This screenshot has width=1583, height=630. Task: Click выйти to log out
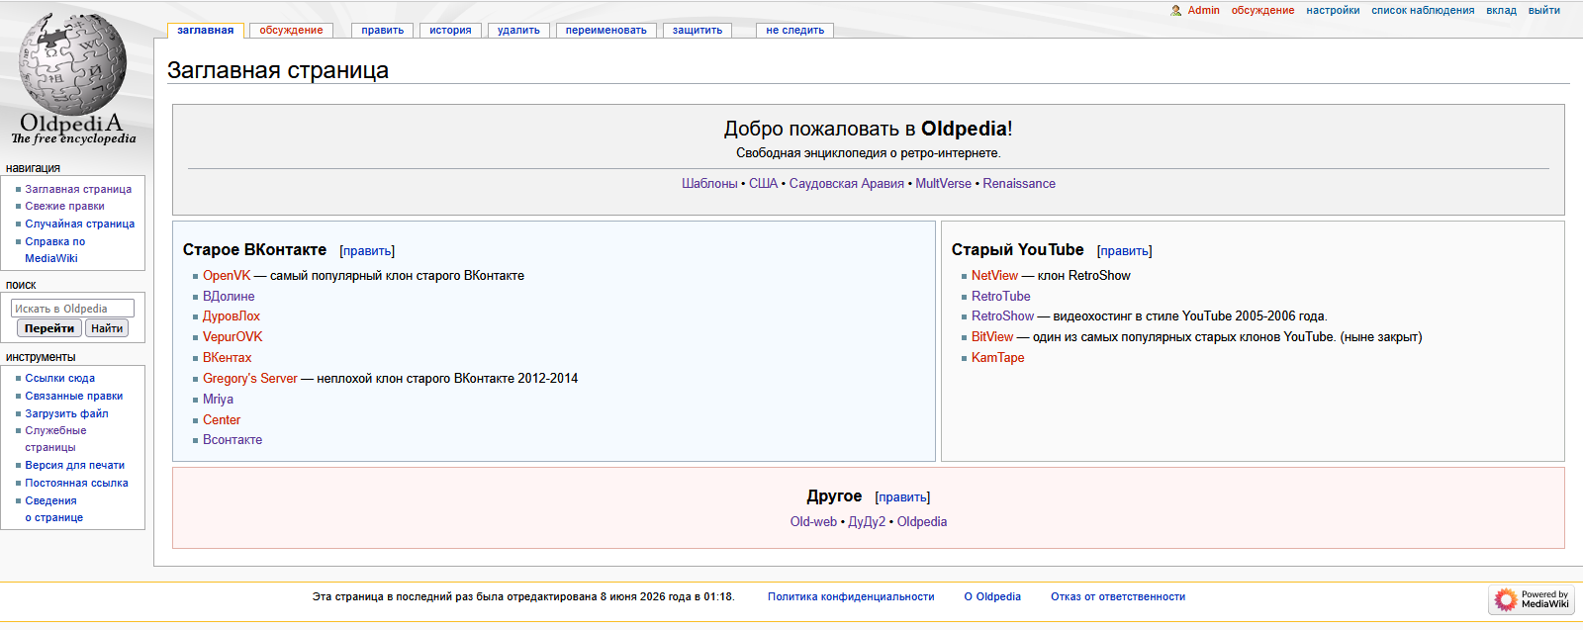coord(1544,11)
